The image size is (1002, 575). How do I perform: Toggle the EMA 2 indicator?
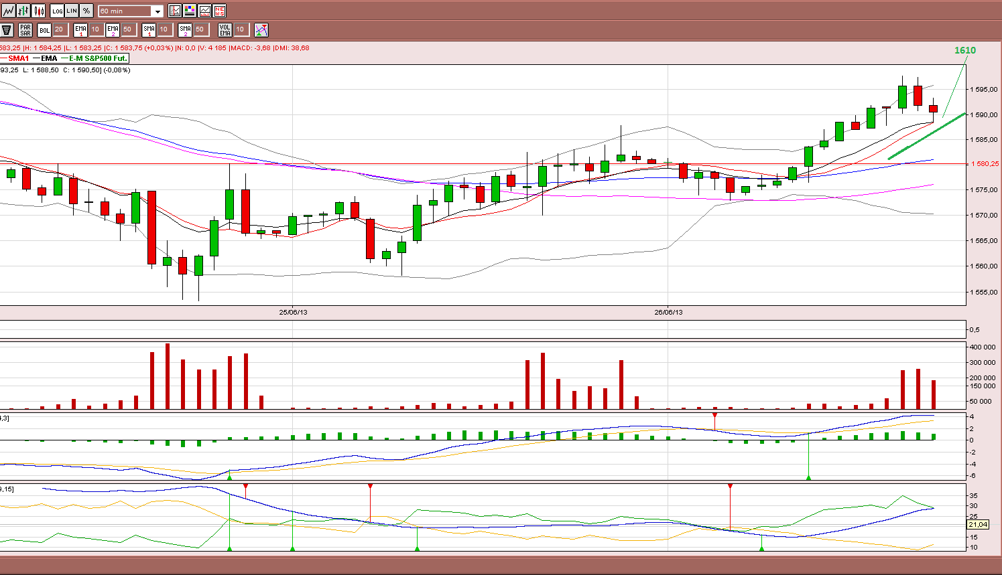point(113,29)
